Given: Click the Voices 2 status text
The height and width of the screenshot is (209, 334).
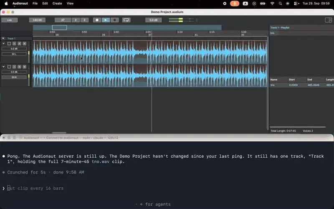Looking at the screenshot, I should pyautogui.click(x=308, y=131).
